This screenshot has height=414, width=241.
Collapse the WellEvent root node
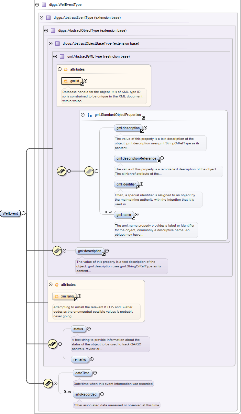pyautogui.click(x=24, y=213)
